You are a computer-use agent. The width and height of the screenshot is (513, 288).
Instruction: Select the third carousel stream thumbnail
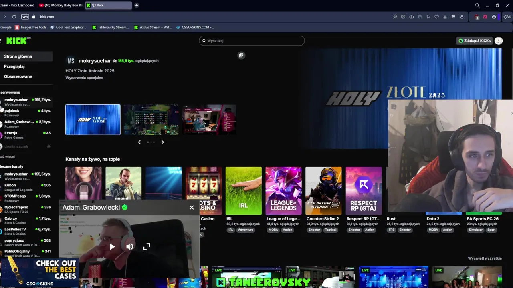pos(209,120)
